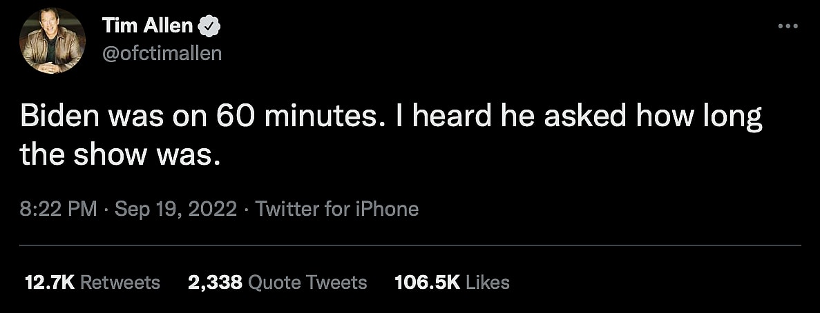Click the 2,338 quote count number
Image resolution: width=820 pixels, height=313 pixels.
click(214, 282)
